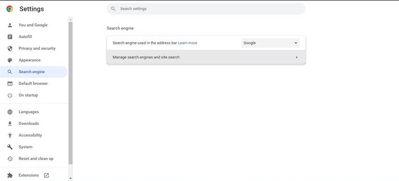Click 'Search engine used in the address bar' text
The image size is (399, 181).
pos(145,43)
